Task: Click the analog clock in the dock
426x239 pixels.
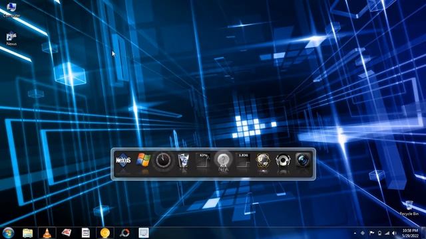Action: coord(163,161)
